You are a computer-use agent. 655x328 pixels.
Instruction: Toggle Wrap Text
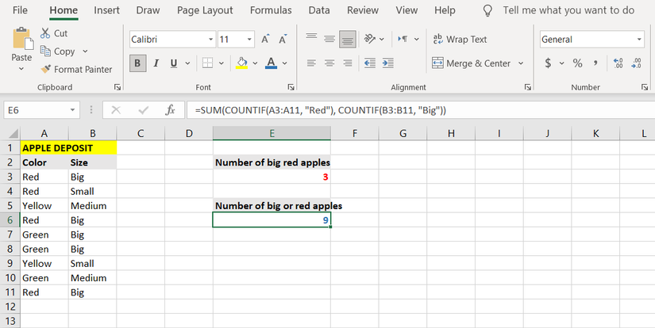pyautogui.click(x=460, y=39)
